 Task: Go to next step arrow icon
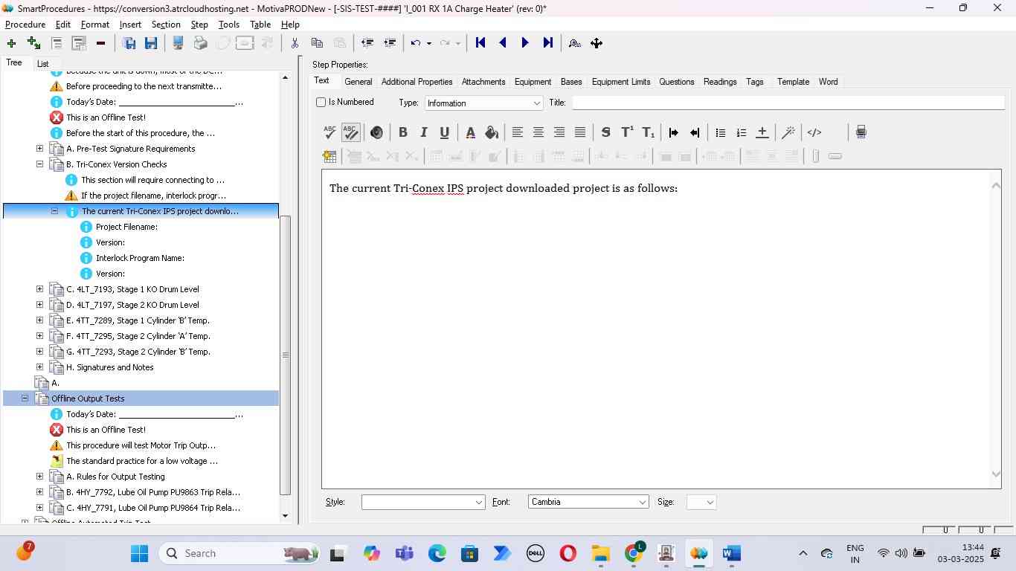tap(525, 43)
